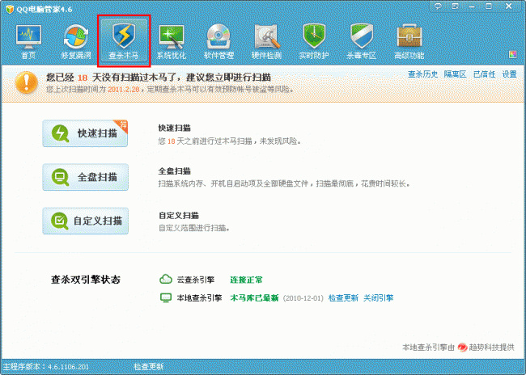Click the 关闭引擎 disable engine link

point(379,298)
